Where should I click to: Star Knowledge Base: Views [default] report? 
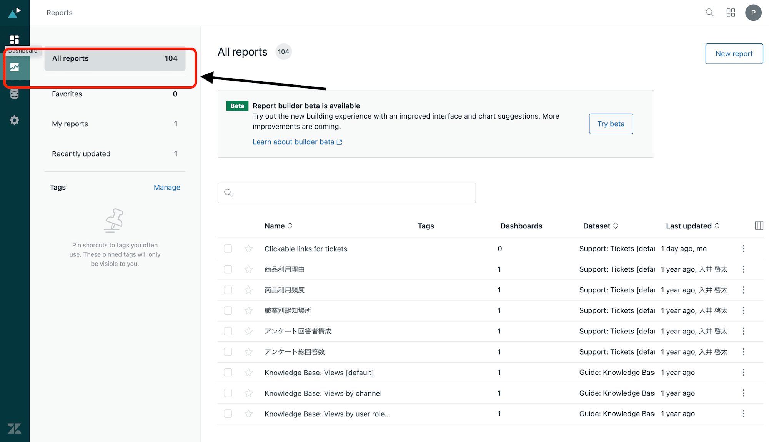point(248,373)
